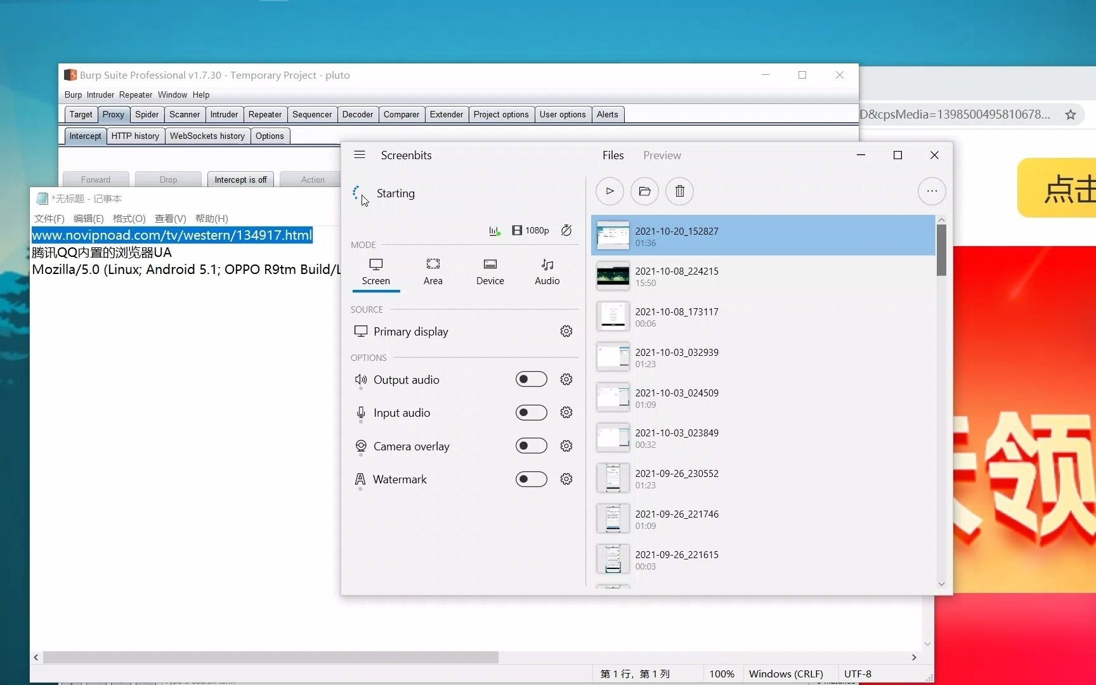Open the Target tab in Burp Suite
Image resolution: width=1096 pixels, height=685 pixels.
click(x=81, y=114)
